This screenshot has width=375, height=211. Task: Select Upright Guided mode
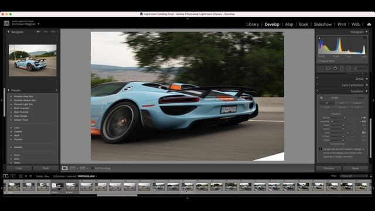click(357, 103)
